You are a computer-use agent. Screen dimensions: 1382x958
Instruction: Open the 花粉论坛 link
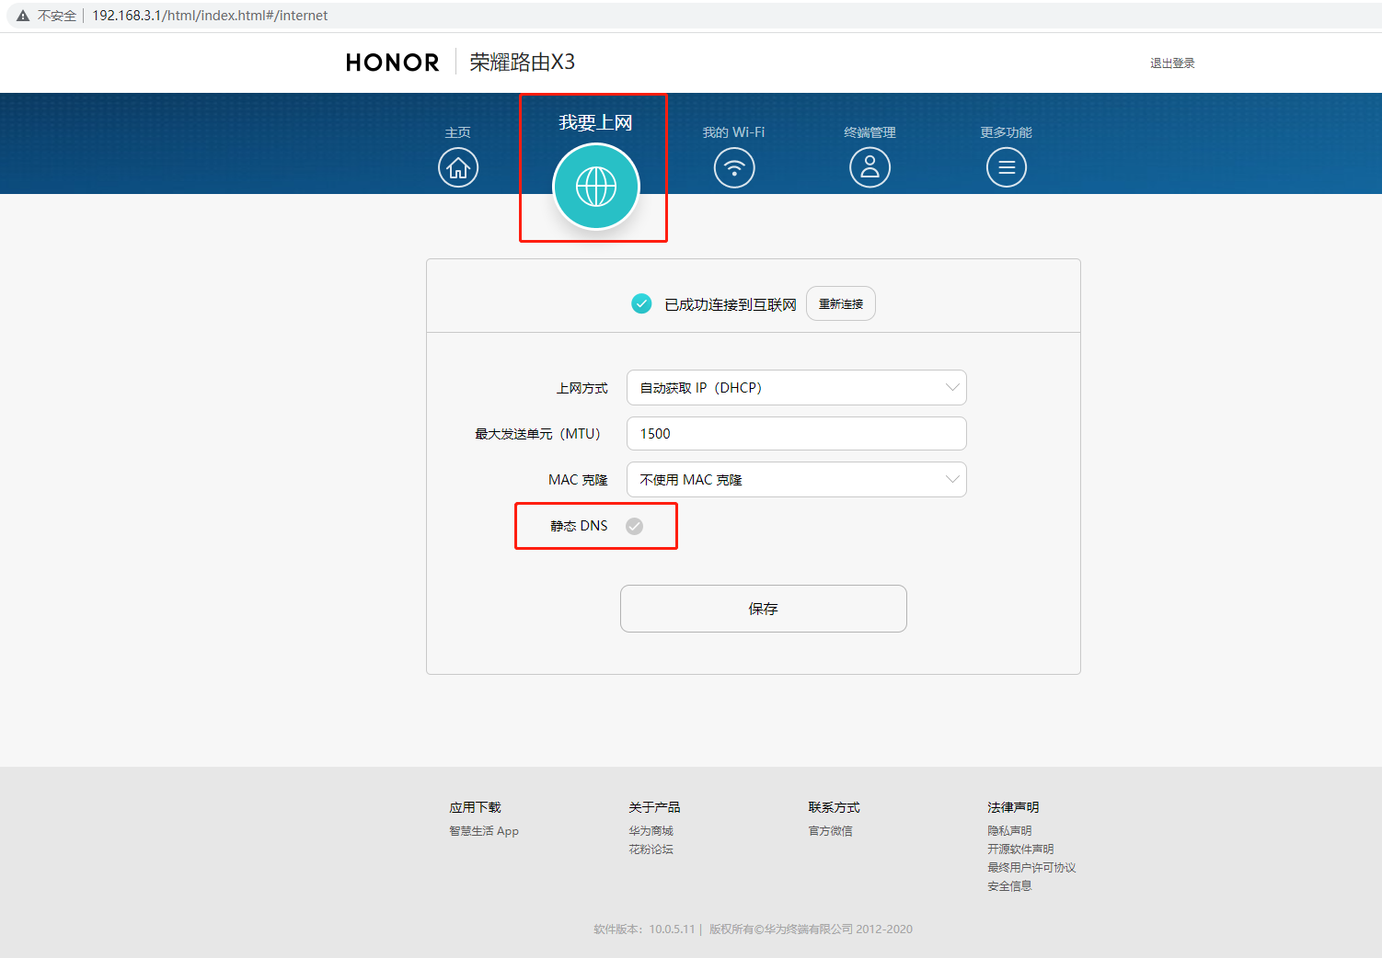coord(651,850)
